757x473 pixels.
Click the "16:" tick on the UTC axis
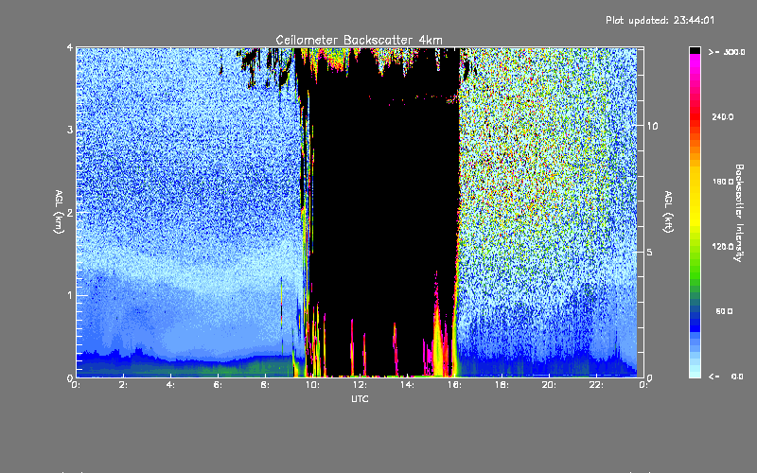454,385
